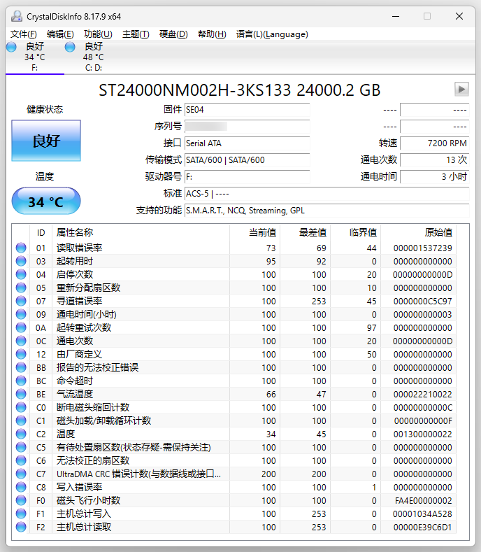Click the status orb for attribute 01 读取错误率
This screenshot has width=481, height=552.
[x=21, y=248]
